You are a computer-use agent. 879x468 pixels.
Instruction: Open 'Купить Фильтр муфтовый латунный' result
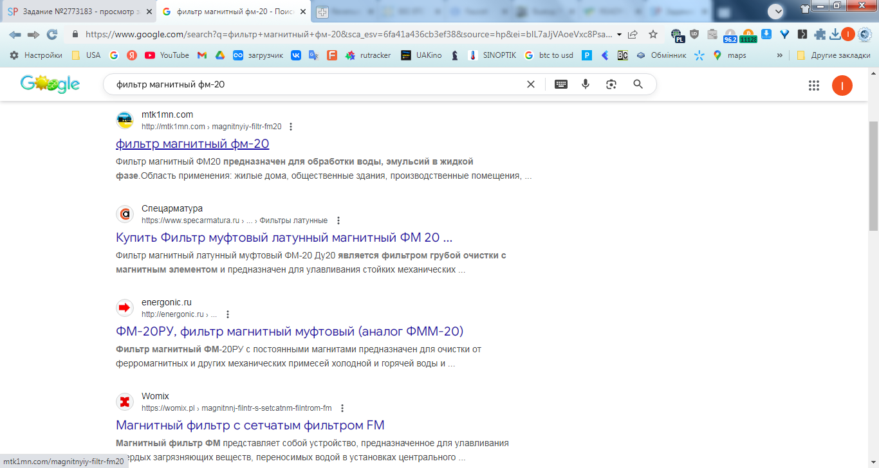284,238
